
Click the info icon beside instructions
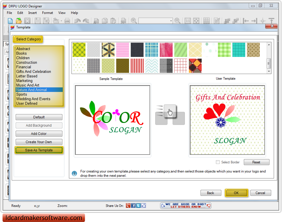point(74,173)
